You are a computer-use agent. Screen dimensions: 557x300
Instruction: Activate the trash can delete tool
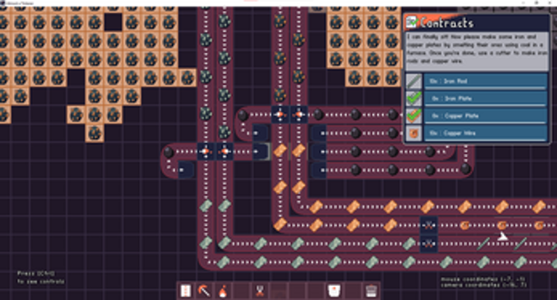click(371, 291)
